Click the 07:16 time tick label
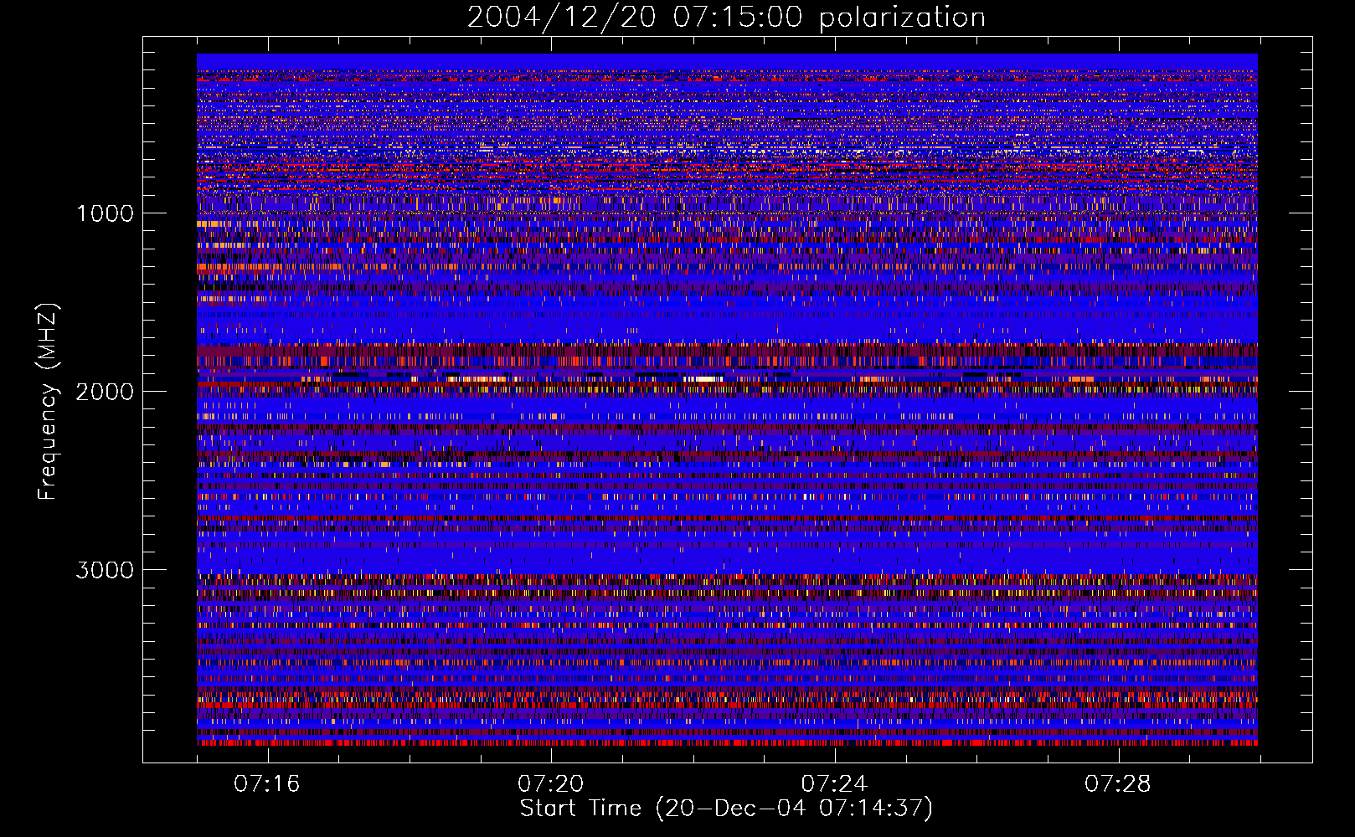The height and width of the screenshot is (837, 1355). [267, 784]
